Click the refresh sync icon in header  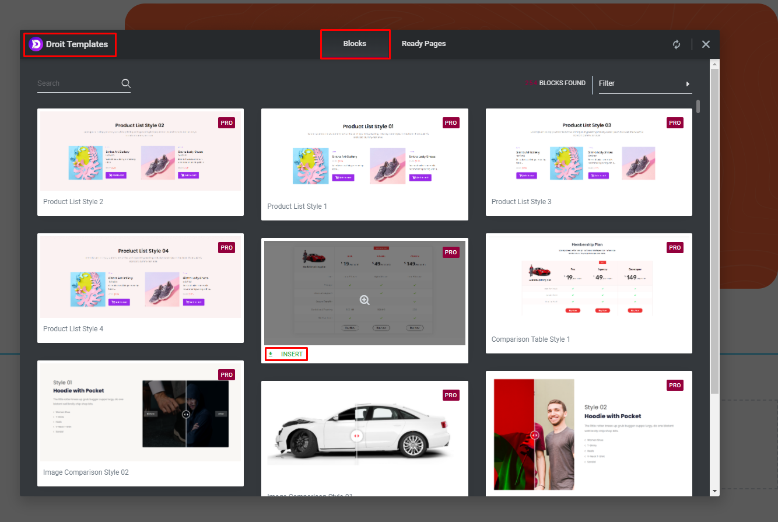677,44
